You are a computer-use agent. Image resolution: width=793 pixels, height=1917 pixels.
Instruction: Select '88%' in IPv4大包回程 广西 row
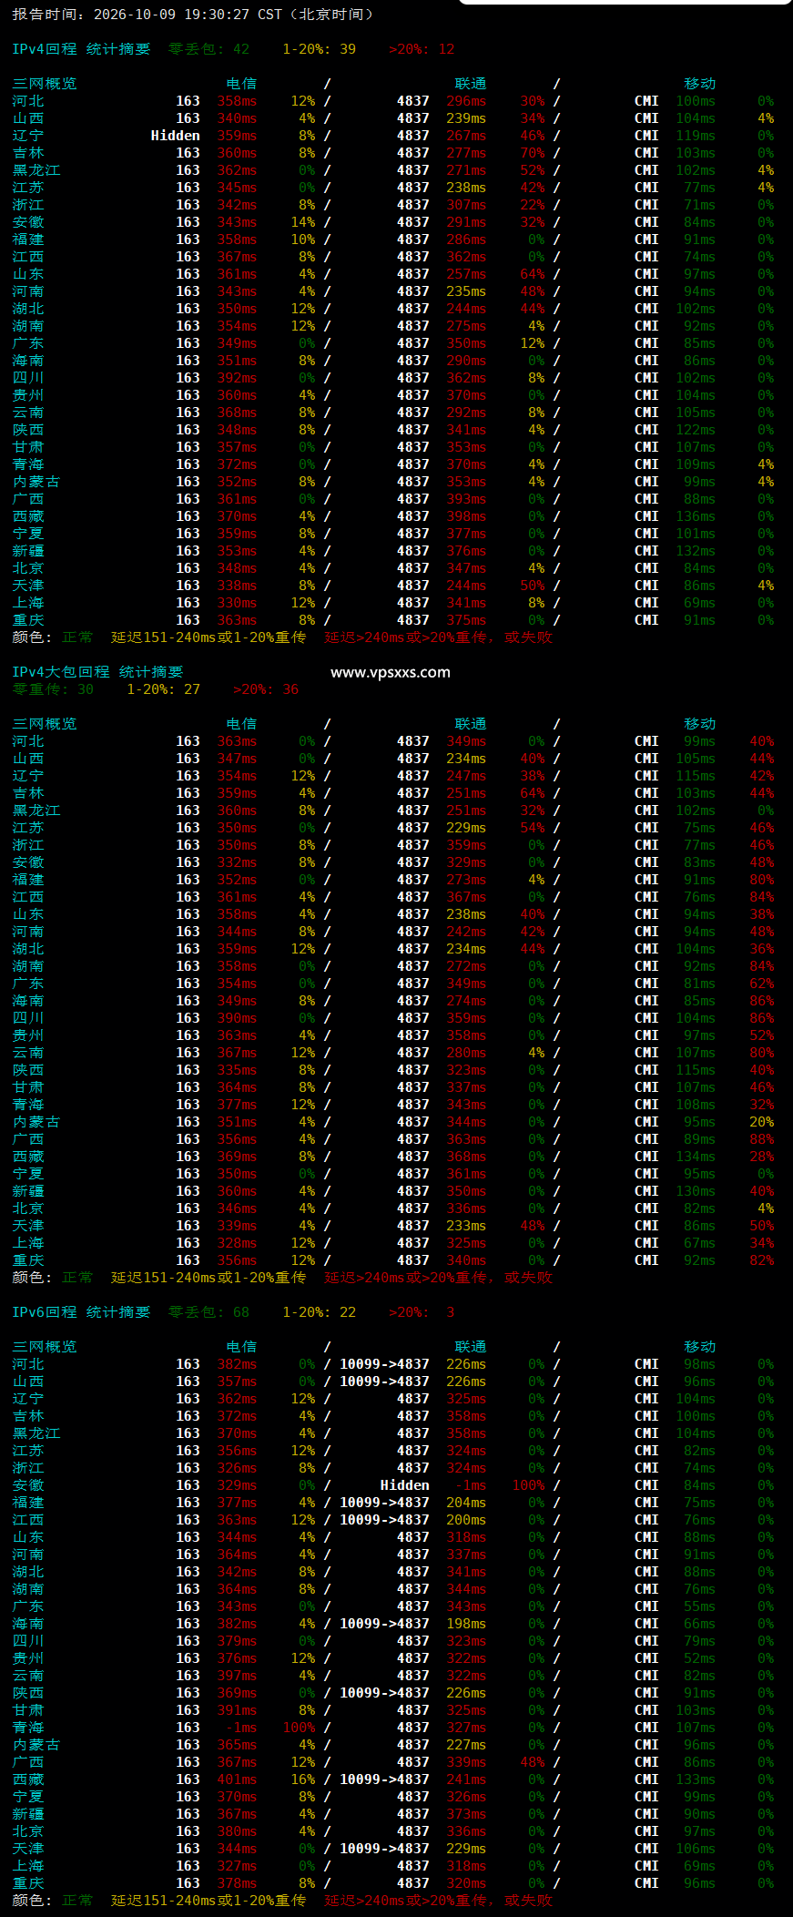point(762,1139)
